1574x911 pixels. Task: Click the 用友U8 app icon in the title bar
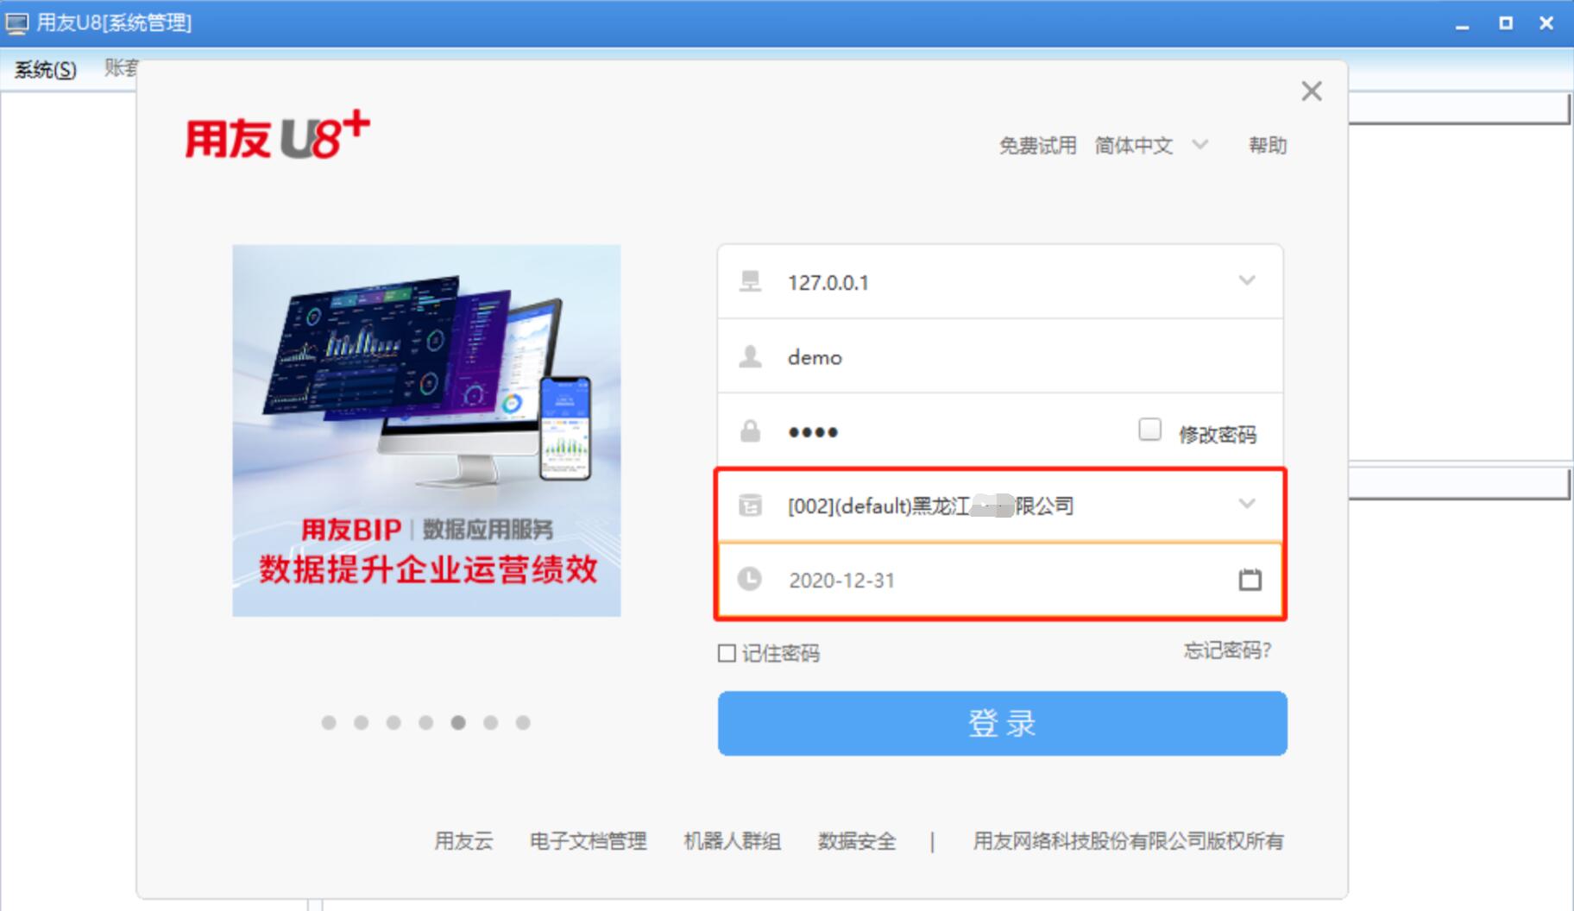[x=16, y=23]
